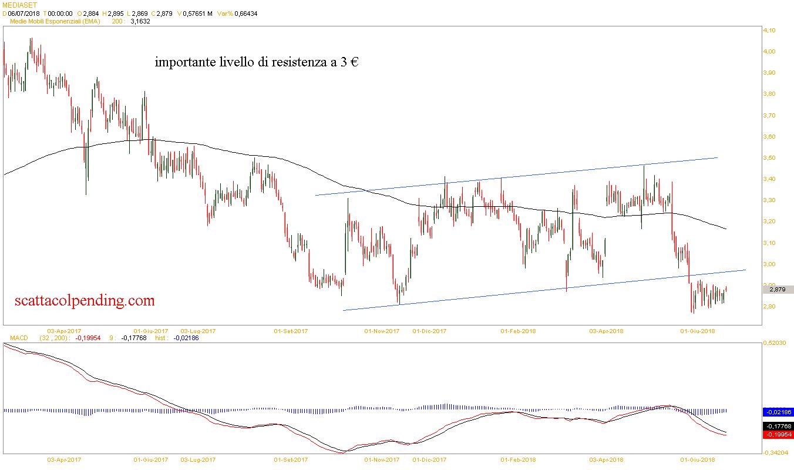The image size is (794, 470).
Task: Click 01-Giu-2017 on the price chart date axis
Action: coord(151,331)
